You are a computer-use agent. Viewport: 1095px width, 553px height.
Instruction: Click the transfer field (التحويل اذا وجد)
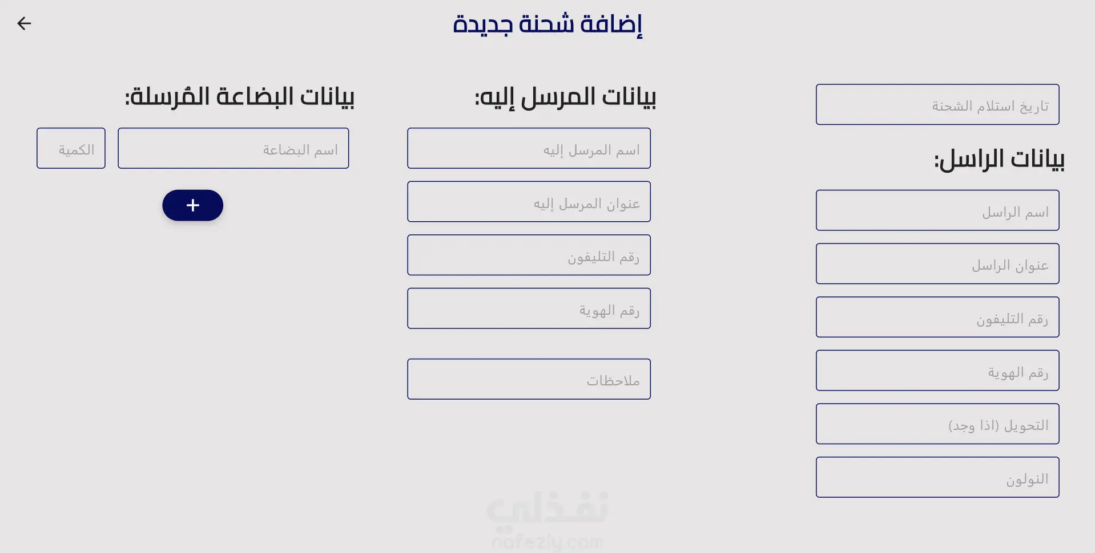937,424
